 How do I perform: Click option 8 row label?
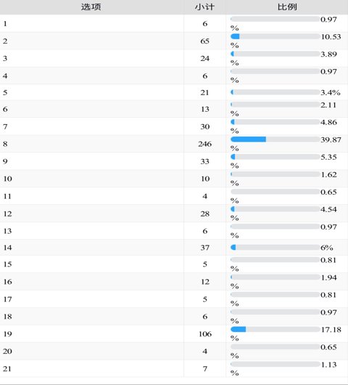5,144
